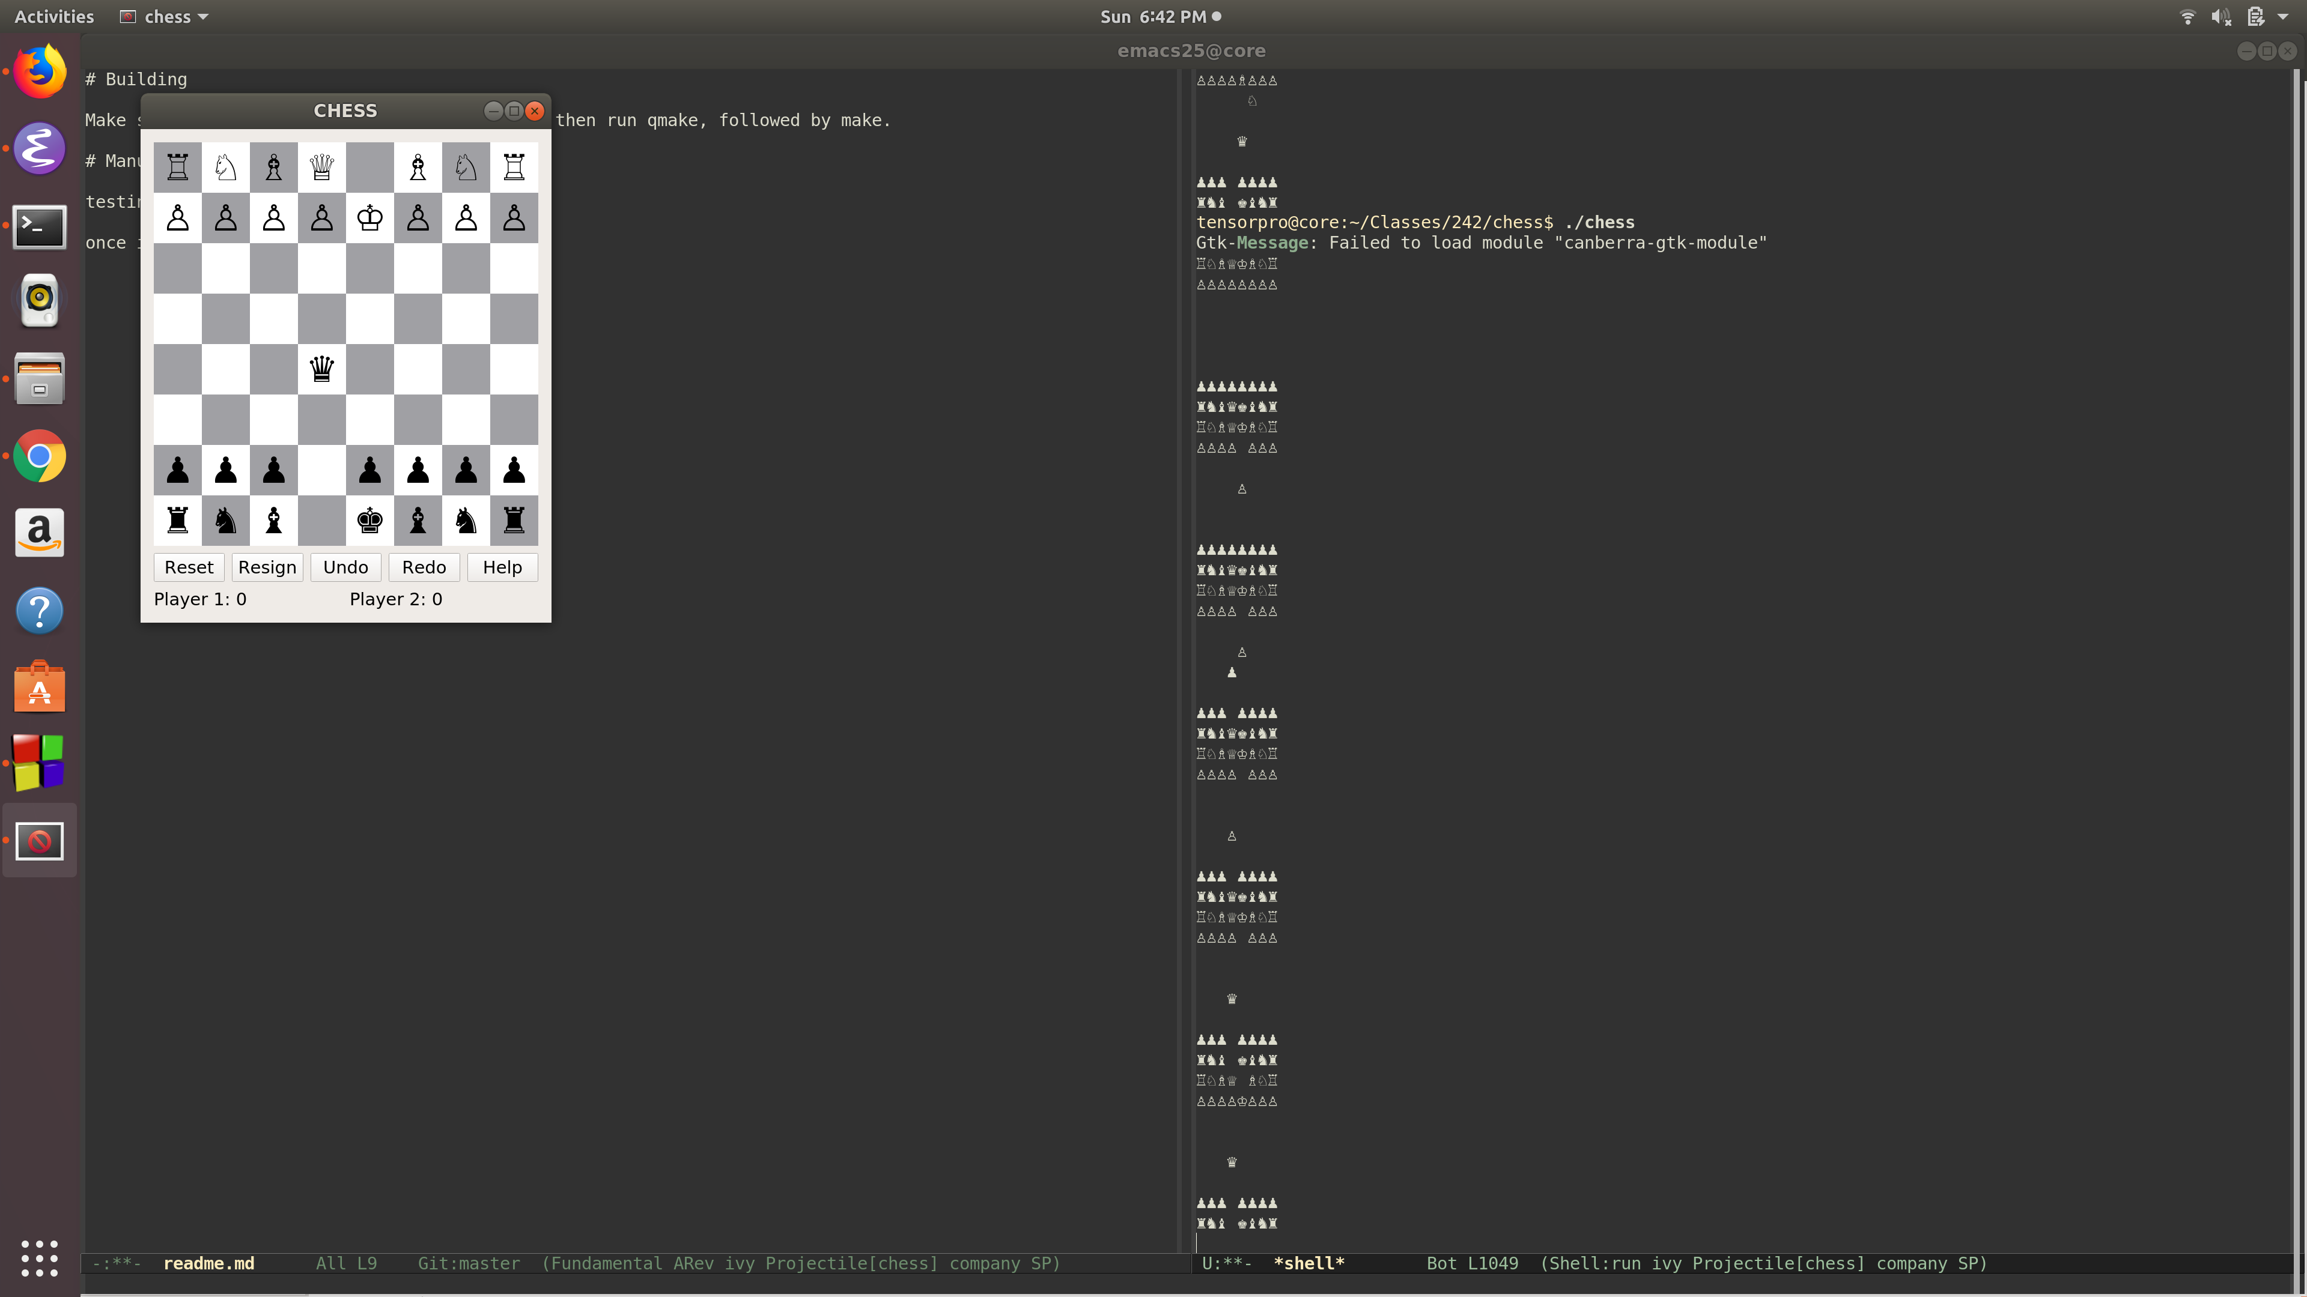This screenshot has height=1297, width=2307.
Task: Click the Resign button
Action: coord(267,567)
